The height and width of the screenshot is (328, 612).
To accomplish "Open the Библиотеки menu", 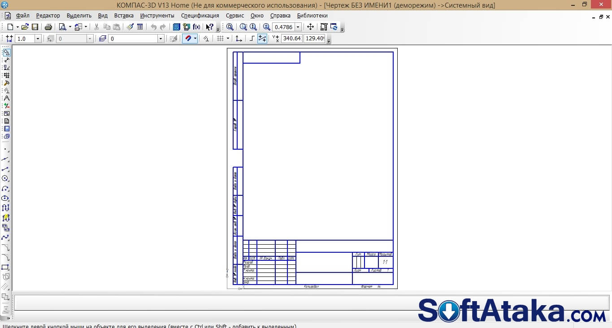I will (313, 15).
